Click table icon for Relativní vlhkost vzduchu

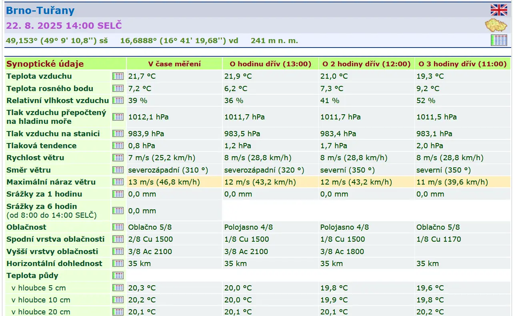pos(118,100)
